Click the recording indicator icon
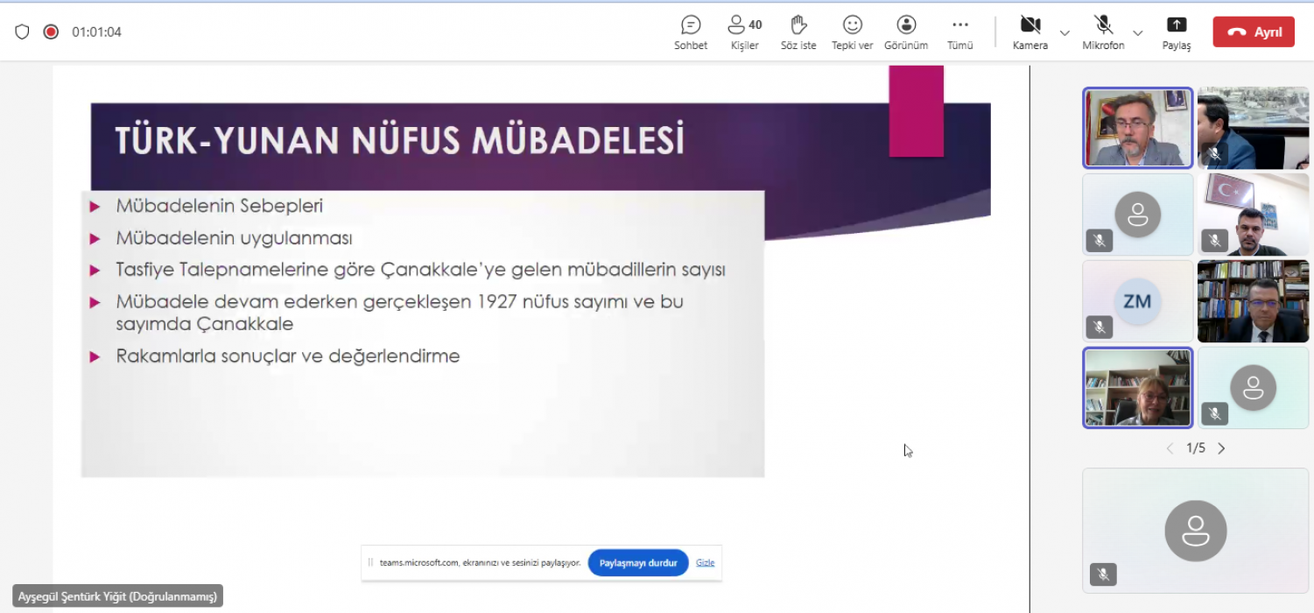The height and width of the screenshot is (613, 1314). 51,32
